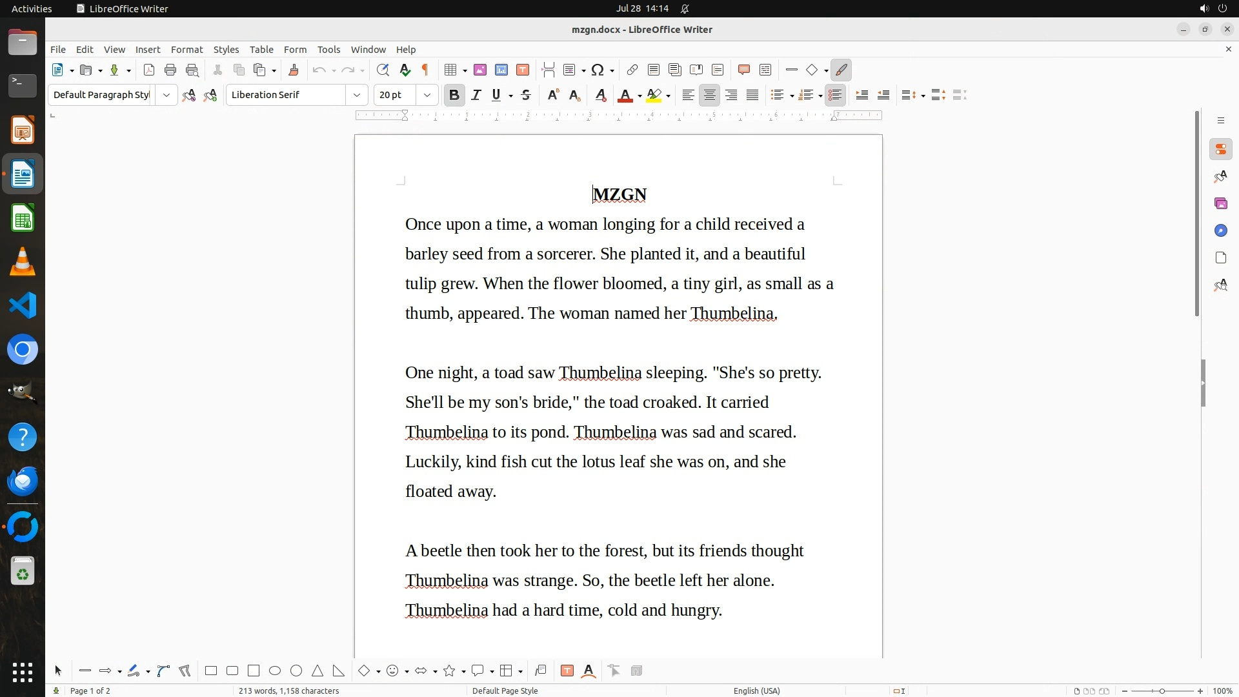Viewport: 1239px width, 697px height.
Task: Click the Insert Image toolbar icon
Action: (x=480, y=70)
